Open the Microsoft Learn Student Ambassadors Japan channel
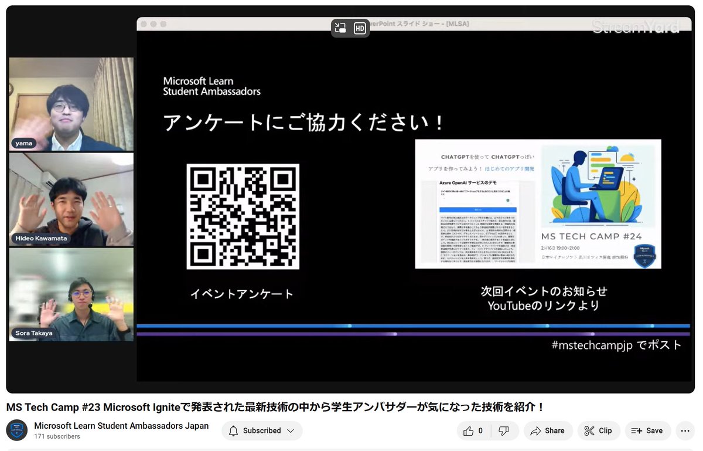 pos(121,426)
